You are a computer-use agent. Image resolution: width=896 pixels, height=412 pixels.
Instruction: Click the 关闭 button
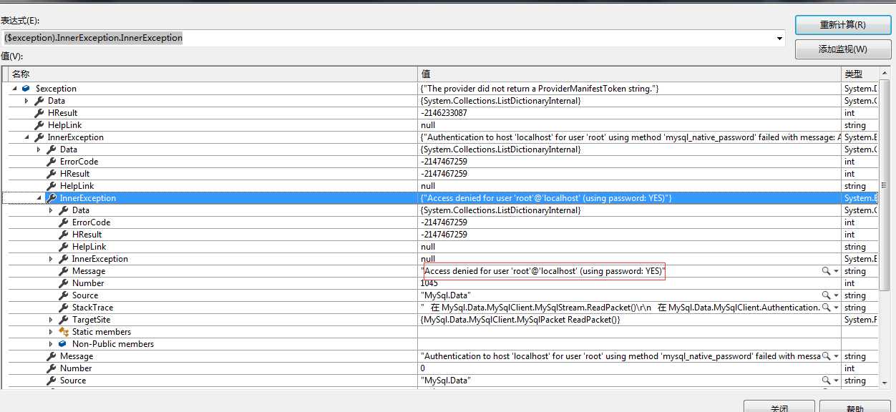pos(779,407)
